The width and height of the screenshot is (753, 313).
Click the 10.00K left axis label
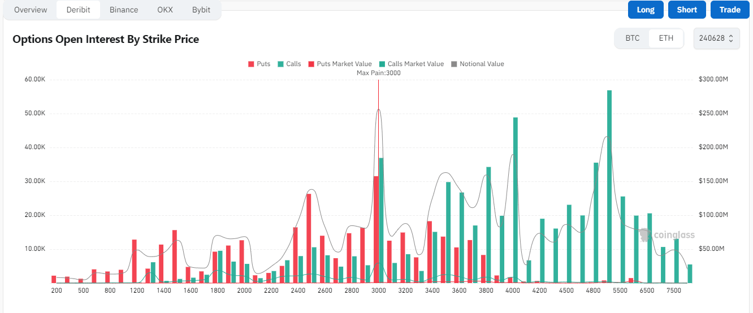[34, 249]
